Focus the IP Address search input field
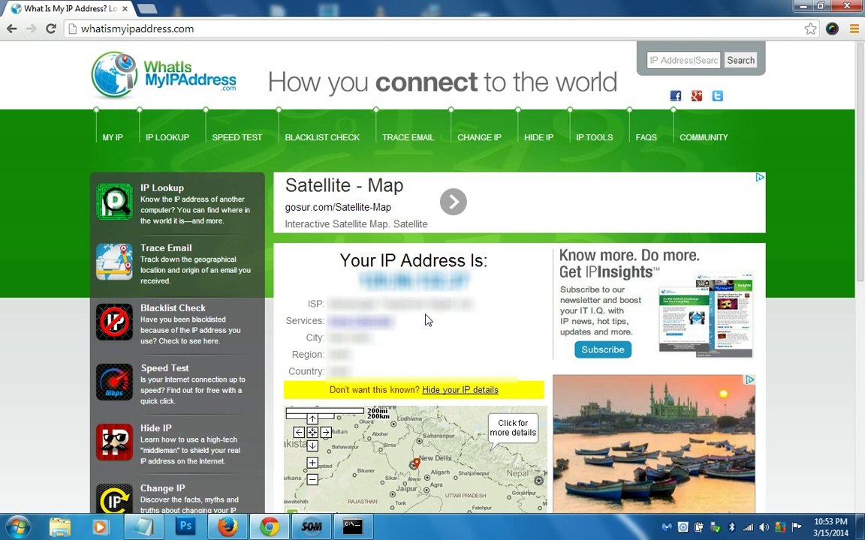The width and height of the screenshot is (865, 540). 684,60
